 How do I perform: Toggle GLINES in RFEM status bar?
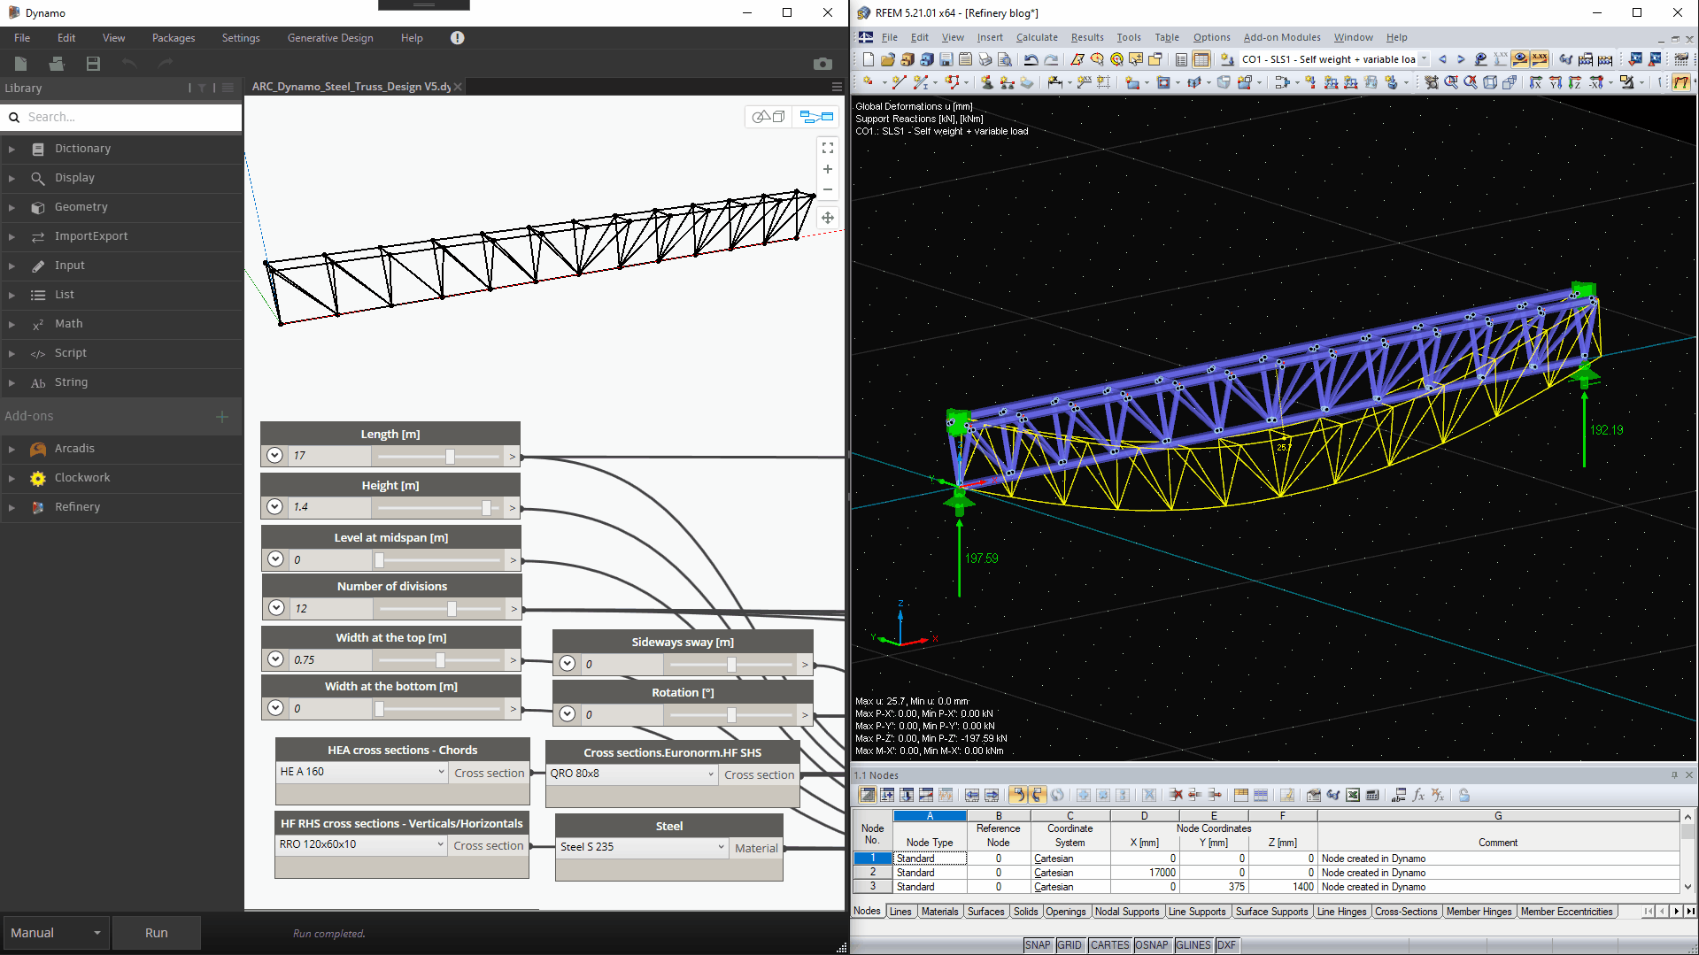[x=1193, y=945]
